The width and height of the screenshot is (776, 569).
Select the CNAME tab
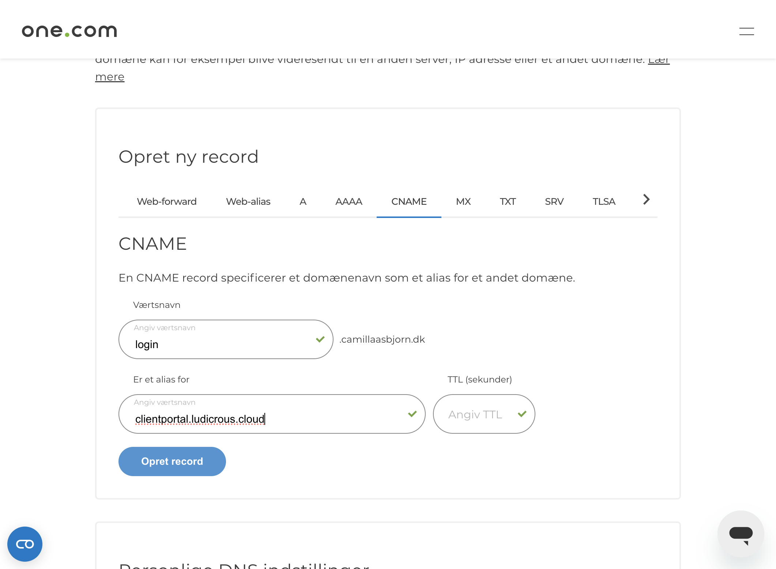(409, 201)
